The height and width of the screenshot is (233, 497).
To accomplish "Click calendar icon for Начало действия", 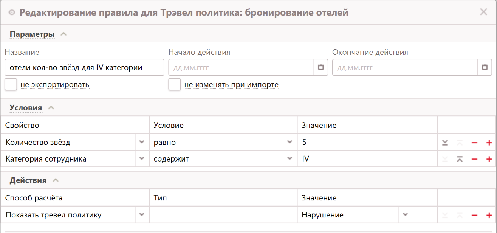I will click(x=321, y=68).
